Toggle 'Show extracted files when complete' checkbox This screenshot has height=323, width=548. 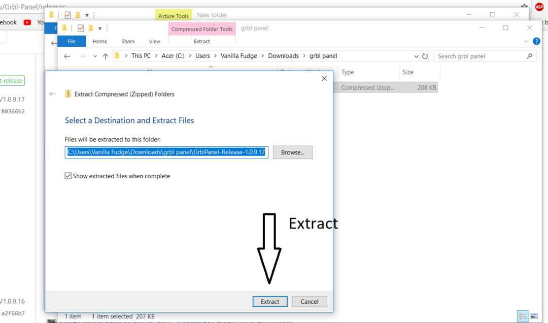(68, 176)
